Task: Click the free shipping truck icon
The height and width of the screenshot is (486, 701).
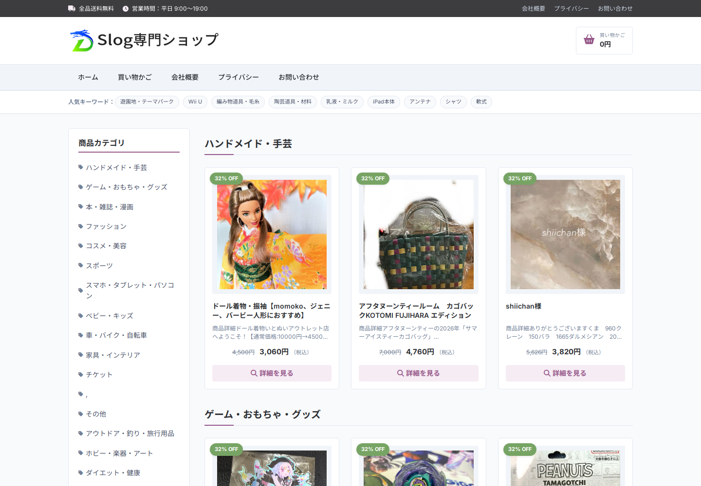Action: click(72, 8)
